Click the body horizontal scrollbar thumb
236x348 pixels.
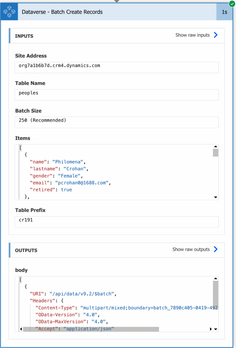pyautogui.click(x=91, y=329)
